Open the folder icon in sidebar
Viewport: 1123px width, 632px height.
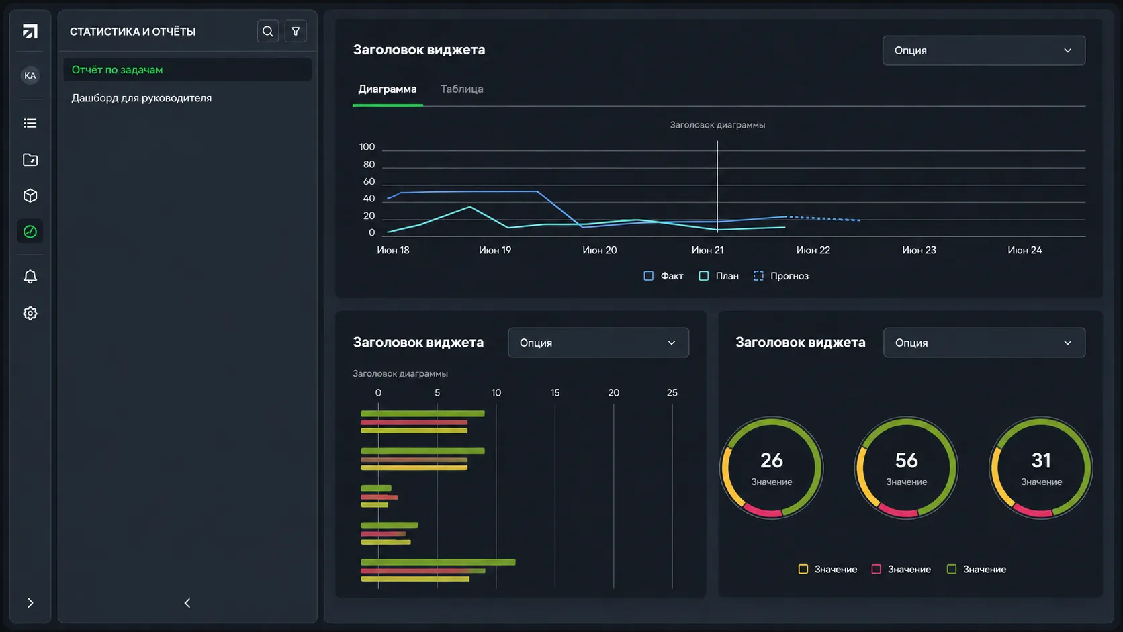point(30,160)
